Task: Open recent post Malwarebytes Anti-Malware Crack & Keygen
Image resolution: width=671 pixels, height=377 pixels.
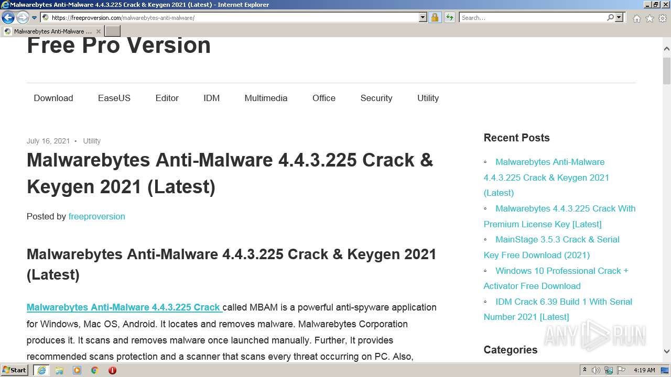Action: click(x=546, y=178)
